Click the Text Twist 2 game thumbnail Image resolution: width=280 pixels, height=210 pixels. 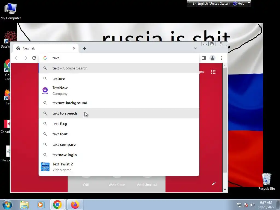pyautogui.click(x=45, y=167)
